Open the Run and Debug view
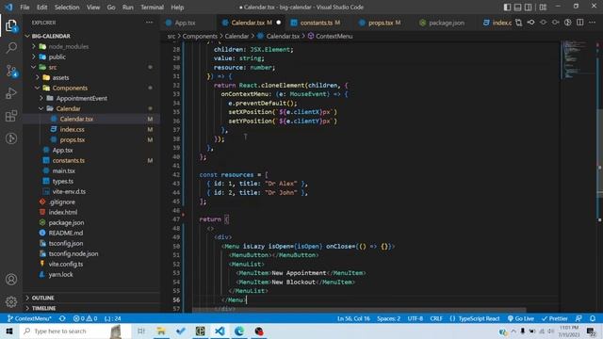The width and height of the screenshot is (603, 339). [x=11, y=93]
